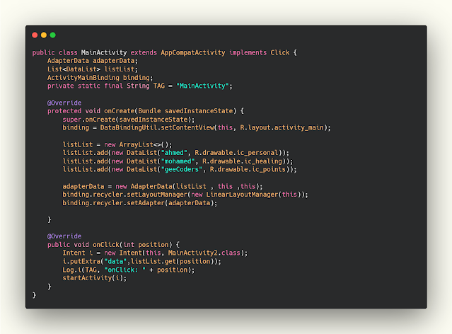Click the green maximize dot

(x=53, y=35)
